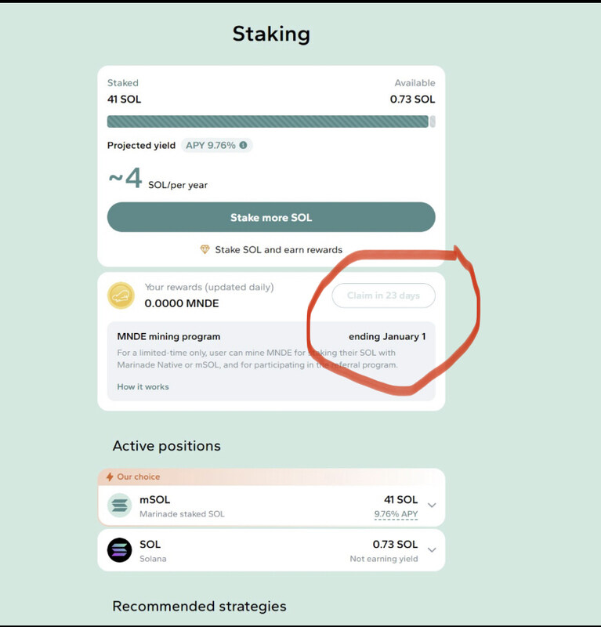Screen dimensions: 601x627
Task: Click the MNDE mining program info box
Action: click(271, 361)
